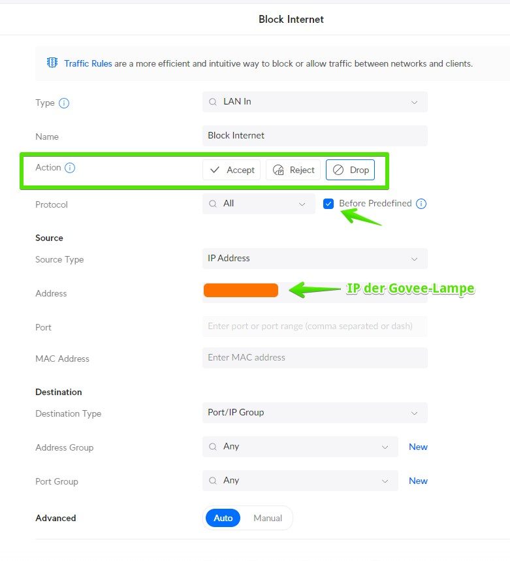This screenshot has height=561, width=510.
Task: Click the search icon in the Type field
Action: [x=213, y=102]
